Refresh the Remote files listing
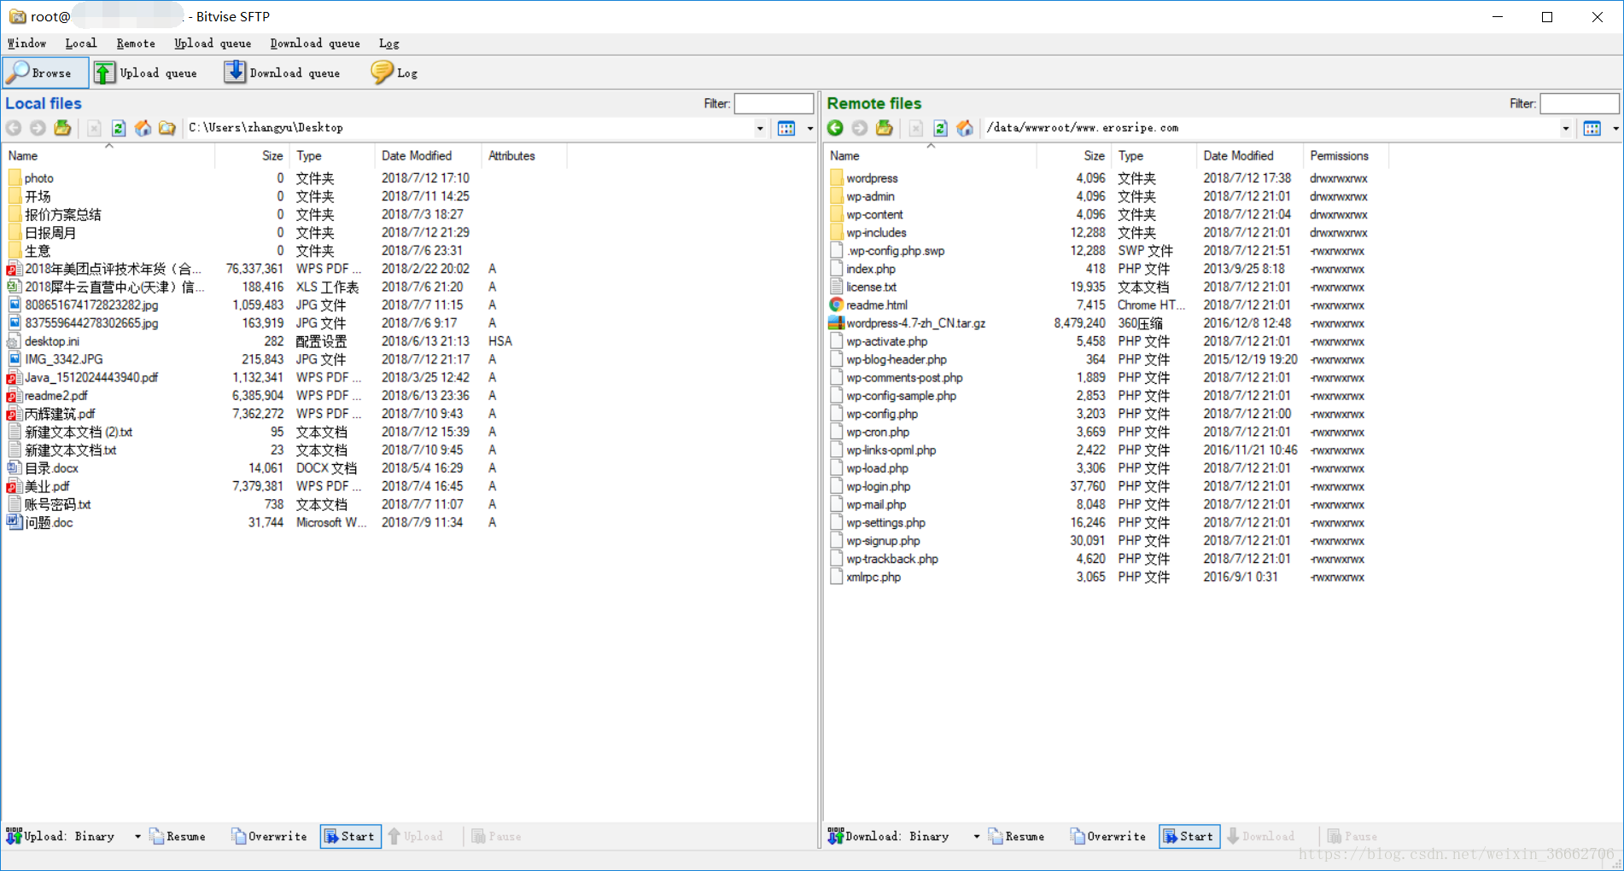This screenshot has height=871, width=1624. pos(940,128)
